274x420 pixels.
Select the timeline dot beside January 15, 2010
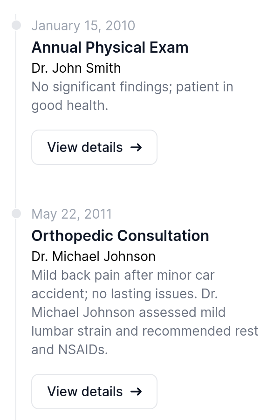17,26
